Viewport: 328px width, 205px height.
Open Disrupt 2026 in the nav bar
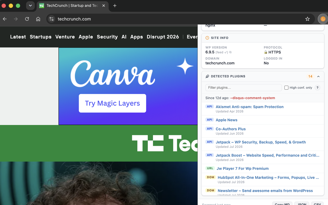(x=163, y=37)
